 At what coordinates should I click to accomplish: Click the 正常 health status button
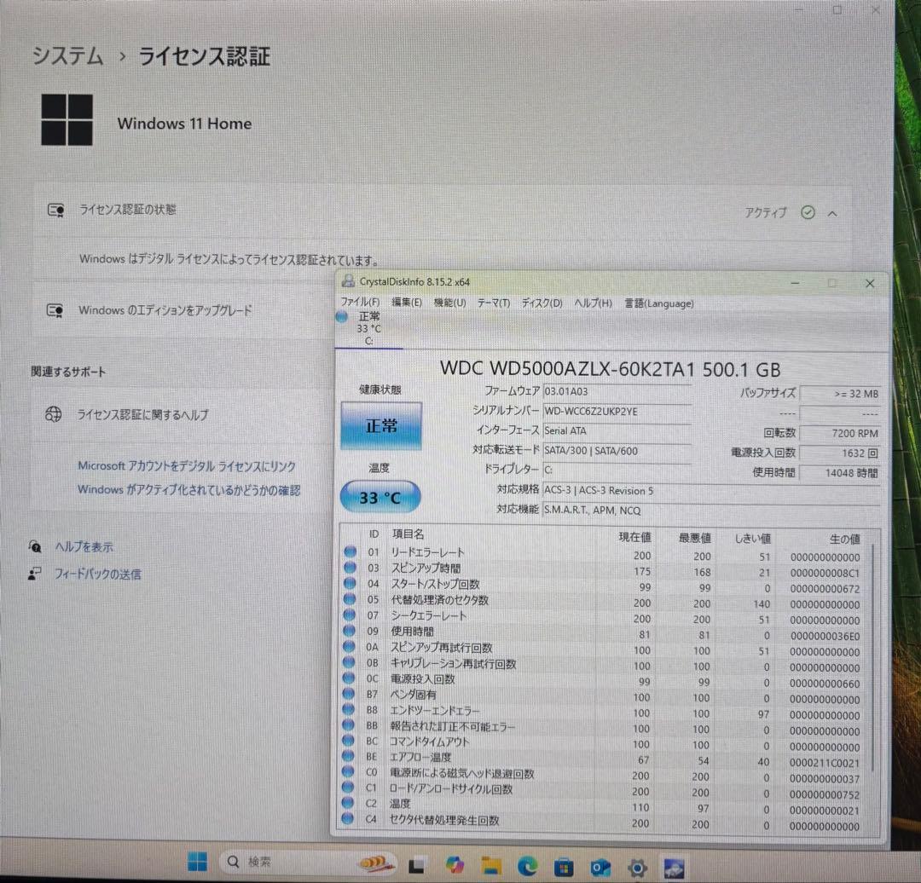380,426
